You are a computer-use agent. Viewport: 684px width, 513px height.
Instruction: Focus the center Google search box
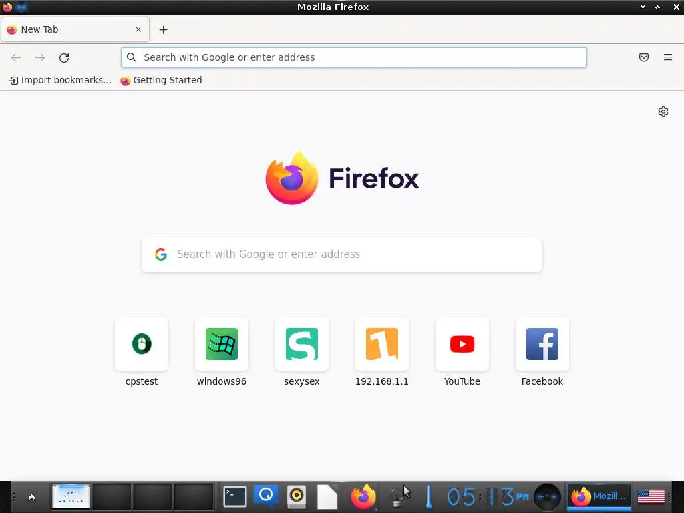pos(342,254)
